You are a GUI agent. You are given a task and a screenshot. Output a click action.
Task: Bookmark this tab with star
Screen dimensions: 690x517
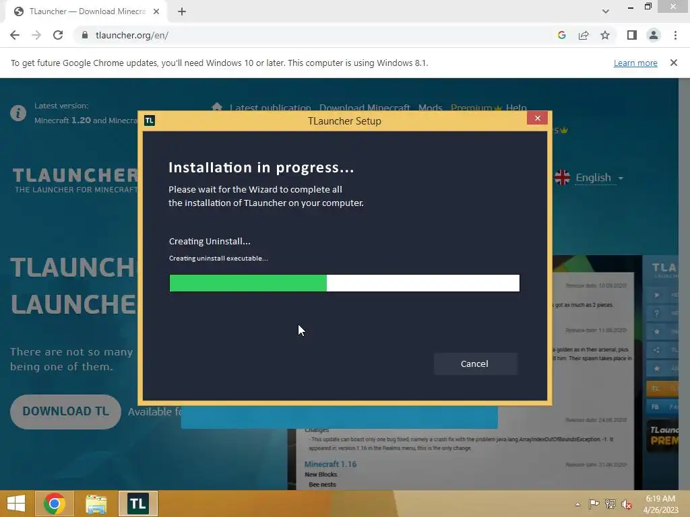click(605, 35)
